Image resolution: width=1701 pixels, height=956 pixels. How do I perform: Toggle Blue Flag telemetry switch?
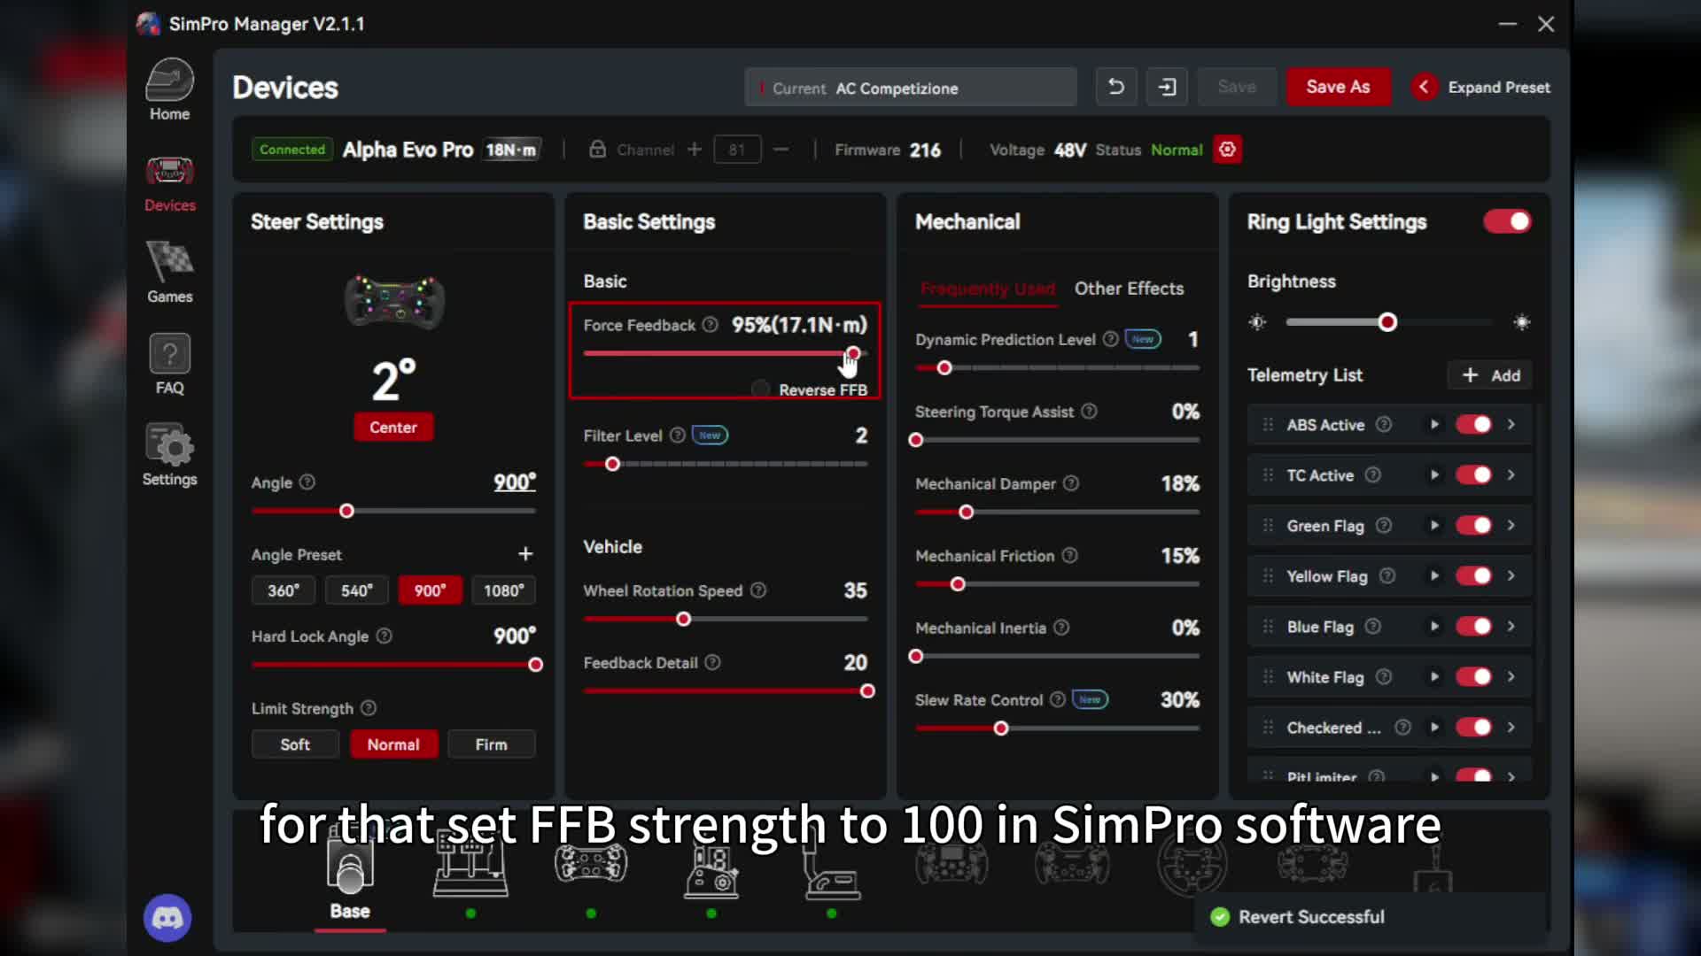1473,627
